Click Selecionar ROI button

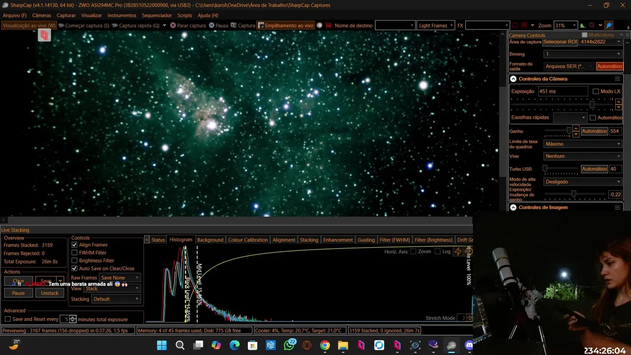560,42
